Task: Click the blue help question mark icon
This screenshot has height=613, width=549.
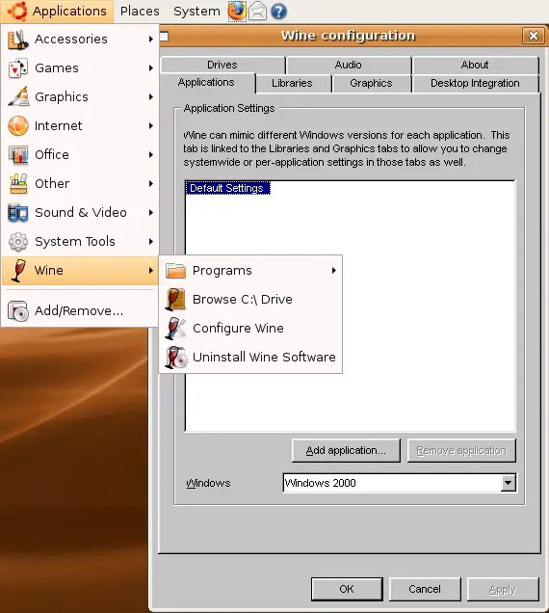Action: pos(278,12)
